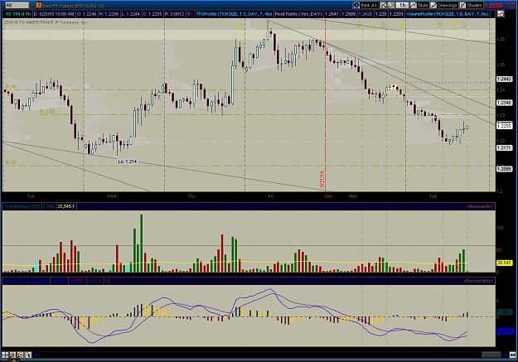Select the MACD study label
The image size is (518, 362).
point(27,281)
